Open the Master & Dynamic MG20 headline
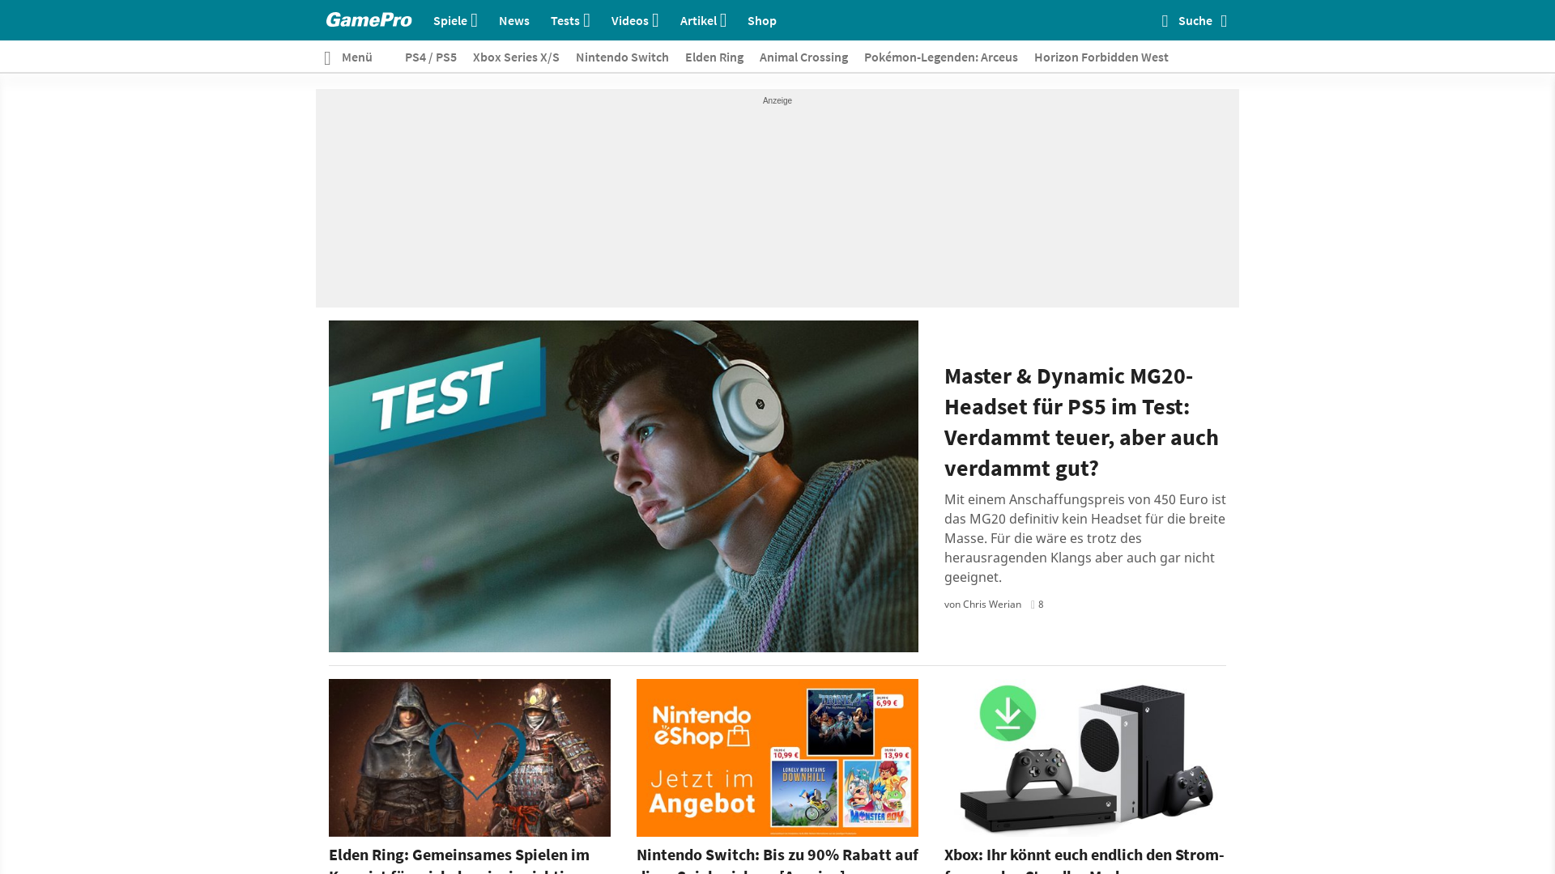 point(1081,422)
